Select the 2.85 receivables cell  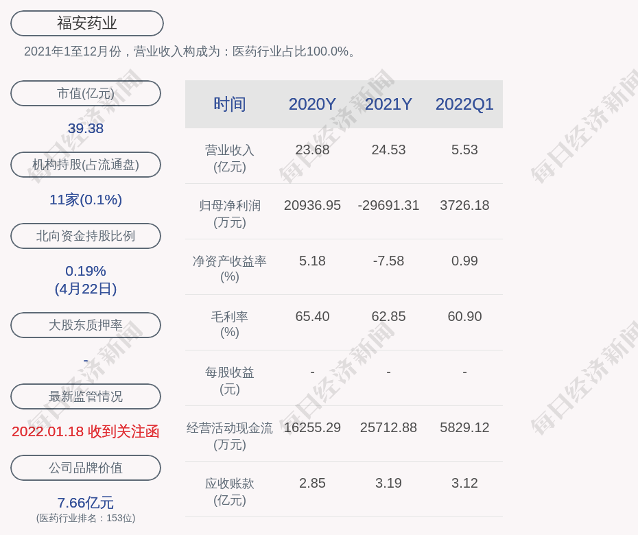[x=312, y=483]
